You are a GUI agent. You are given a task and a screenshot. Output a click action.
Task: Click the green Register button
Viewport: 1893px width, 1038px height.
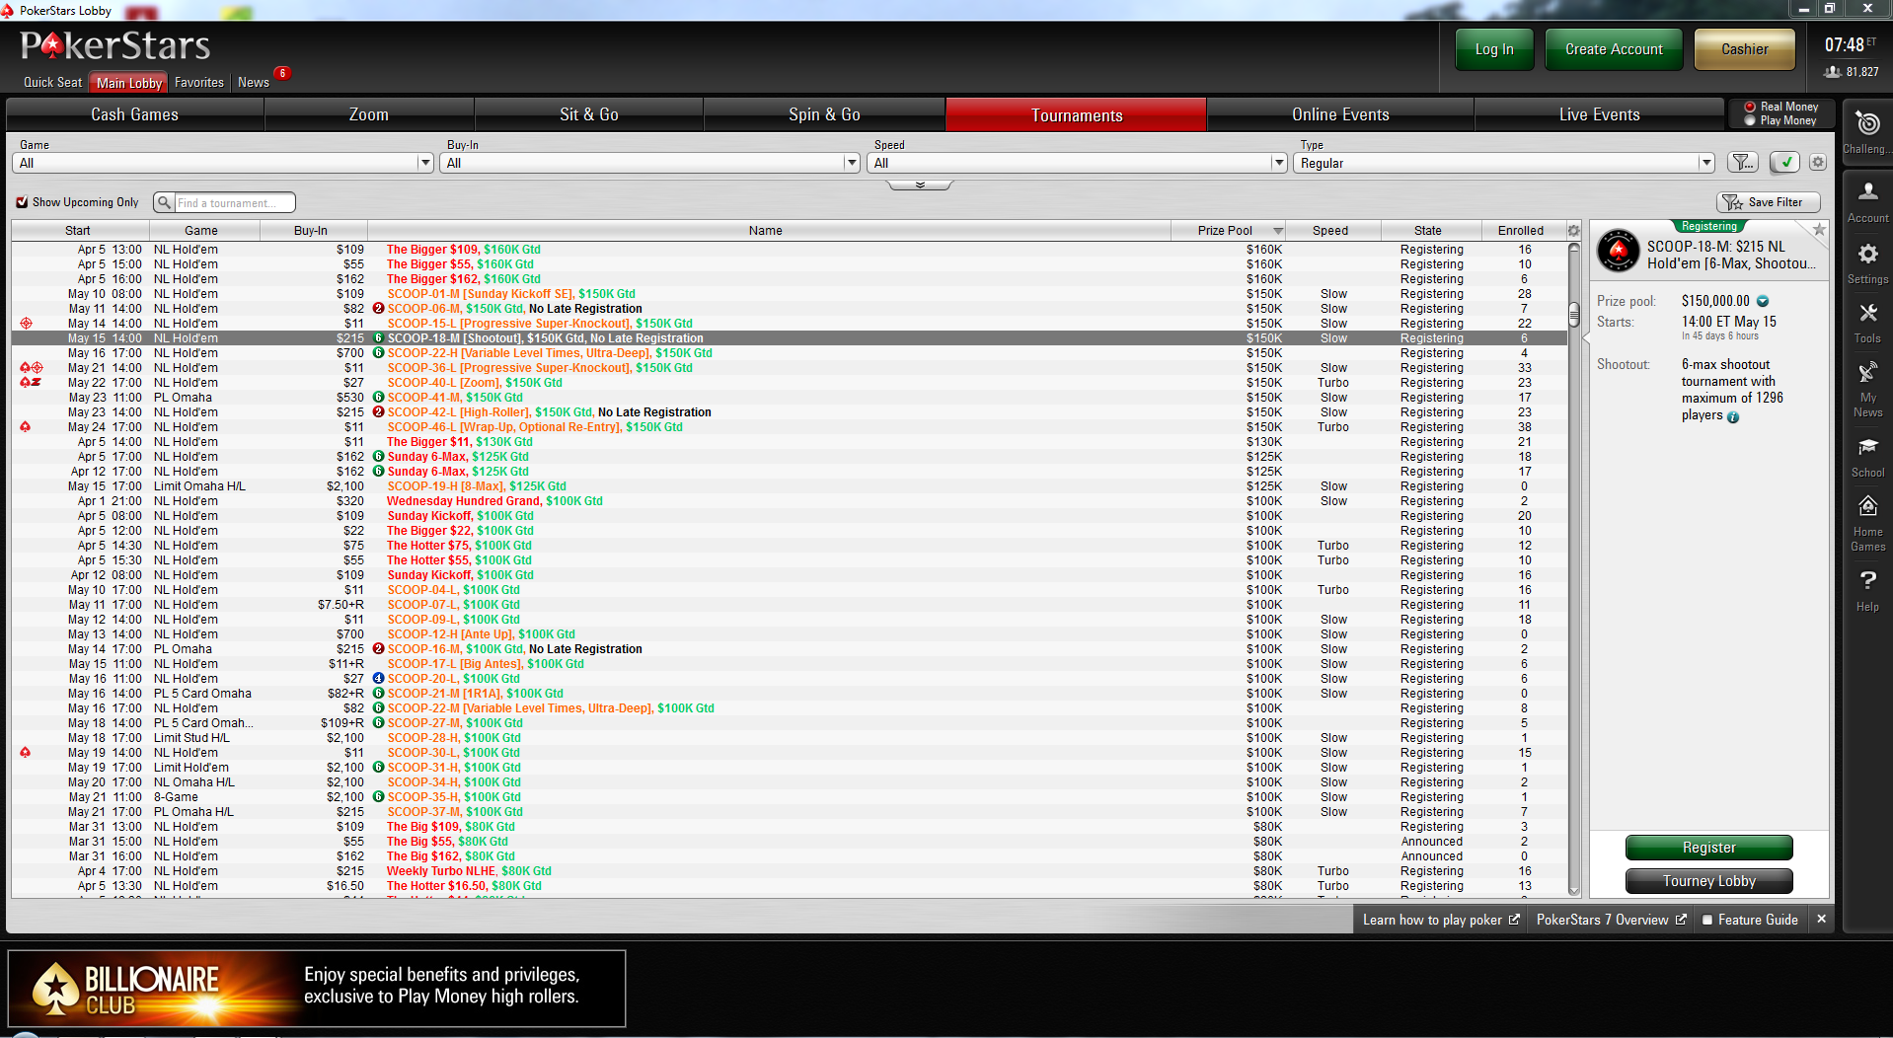1708,848
